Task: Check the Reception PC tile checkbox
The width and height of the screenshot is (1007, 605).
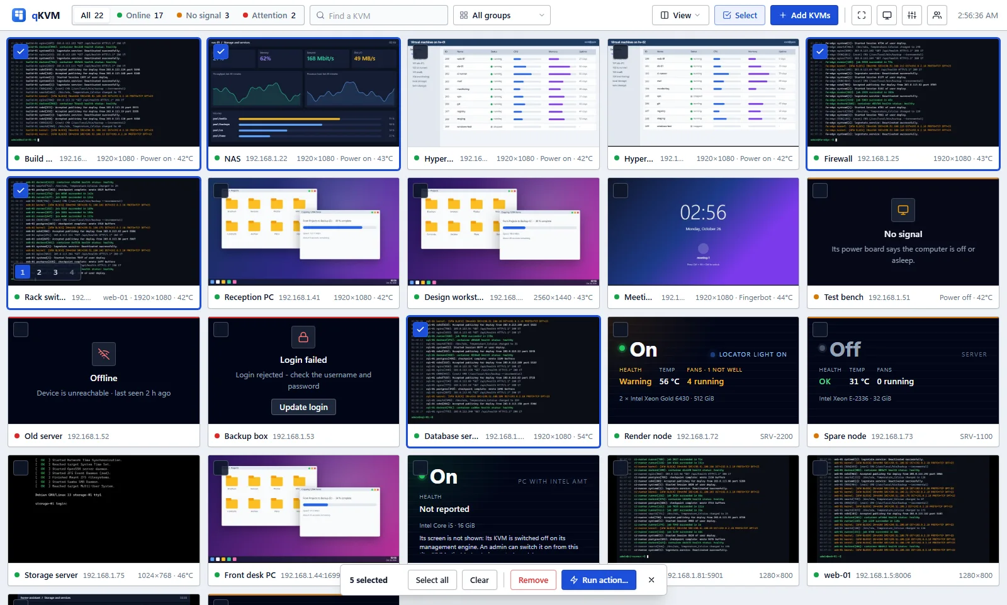Action: [221, 190]
